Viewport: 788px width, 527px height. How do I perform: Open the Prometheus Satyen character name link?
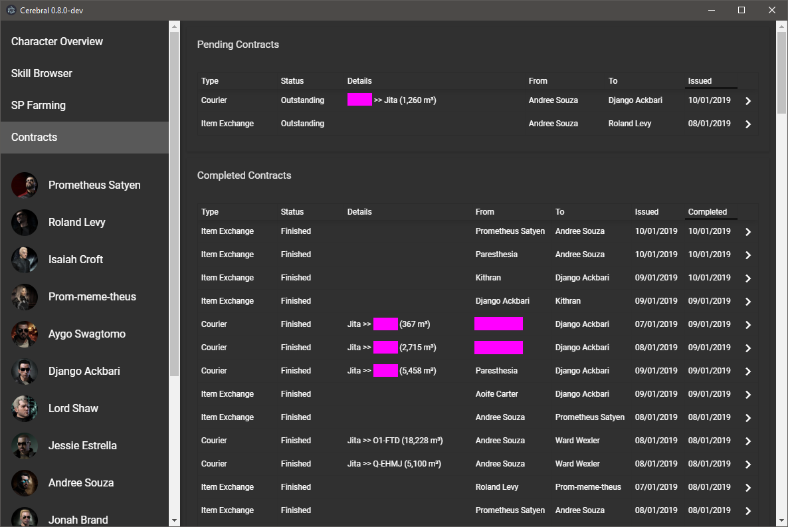pos(94,185)
